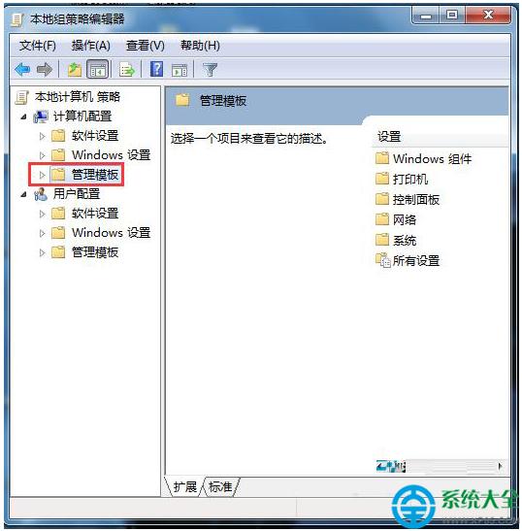Toggle the Show/Hide action pane icon
The width and height of the screenshot is (522, 531).
point(179,70)
